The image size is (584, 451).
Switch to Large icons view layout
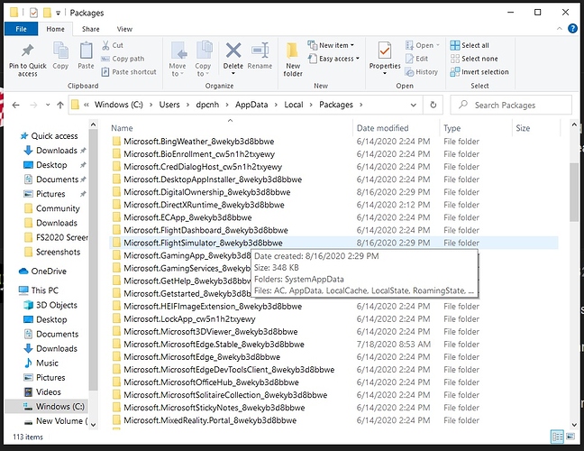point(570,437)
